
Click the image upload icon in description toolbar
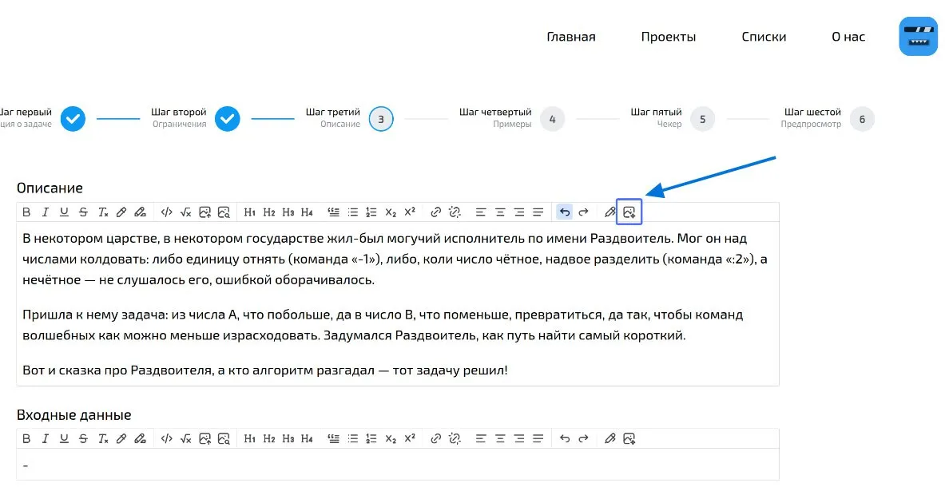(204, 212)
